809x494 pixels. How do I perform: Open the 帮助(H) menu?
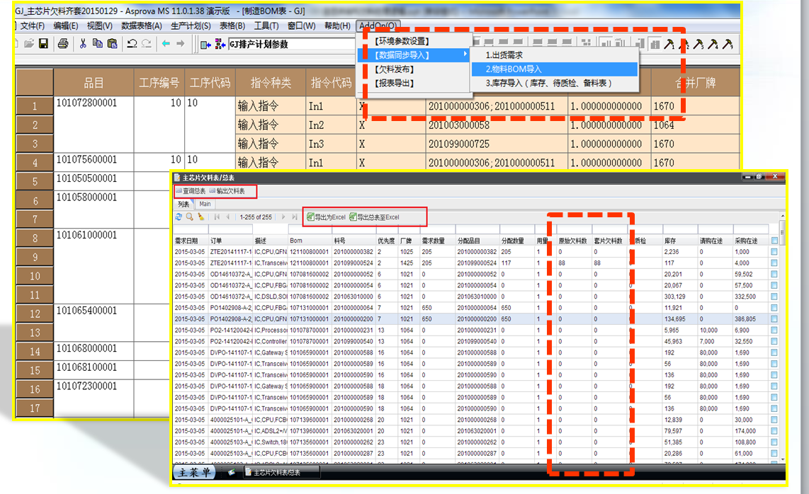tap(337, 25)
